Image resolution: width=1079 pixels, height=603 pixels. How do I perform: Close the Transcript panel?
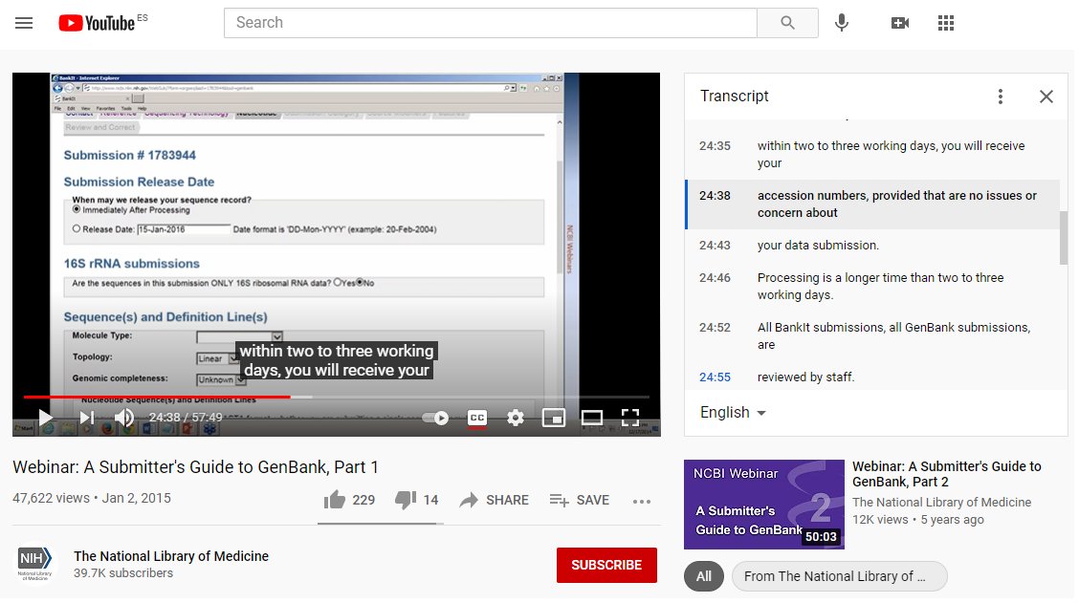[1046, 97]
